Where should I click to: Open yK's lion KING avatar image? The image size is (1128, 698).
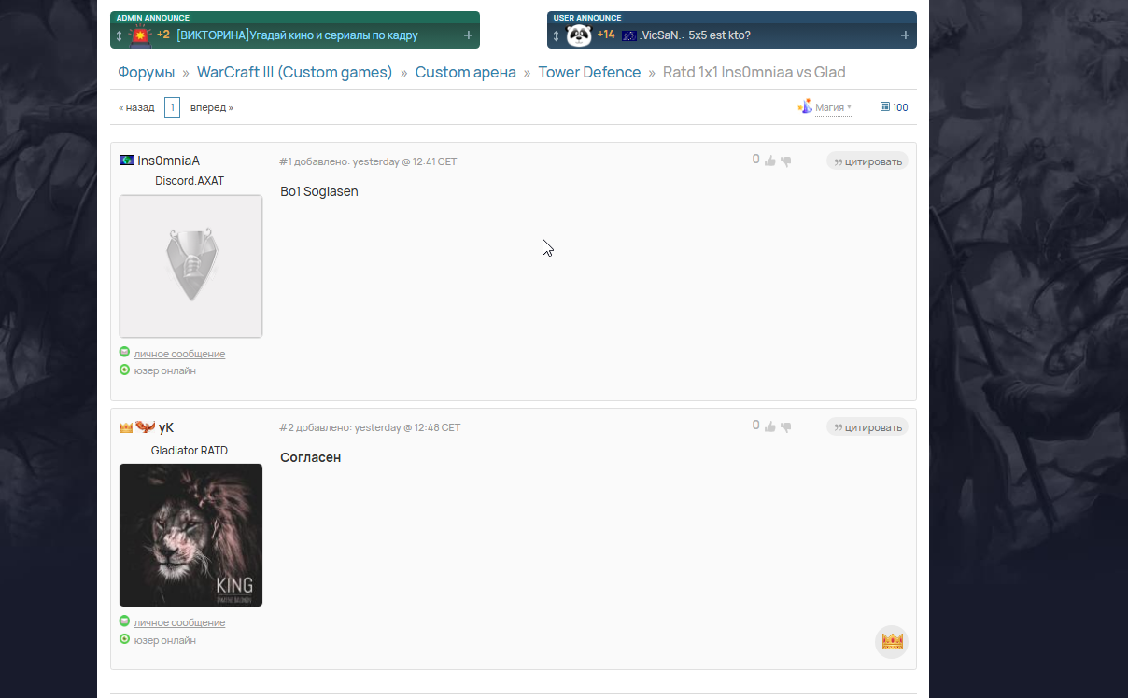point(190,536)
